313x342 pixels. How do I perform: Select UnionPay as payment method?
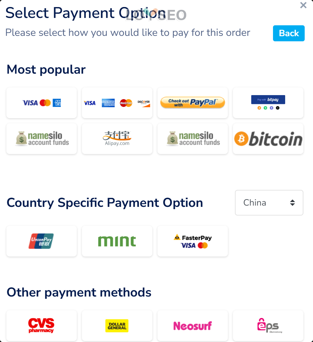(42, 241)
